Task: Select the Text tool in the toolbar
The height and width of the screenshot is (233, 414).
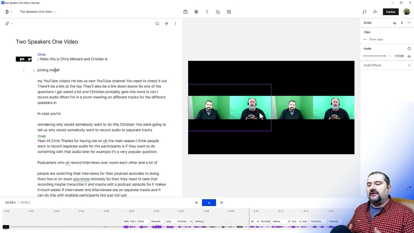Action: (x=207, y=12)
